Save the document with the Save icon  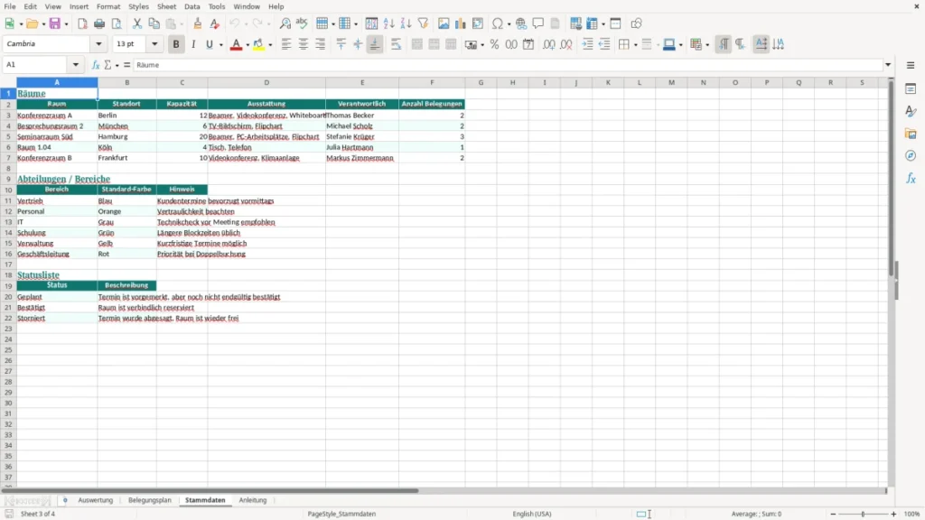click(x=55, y=23)
